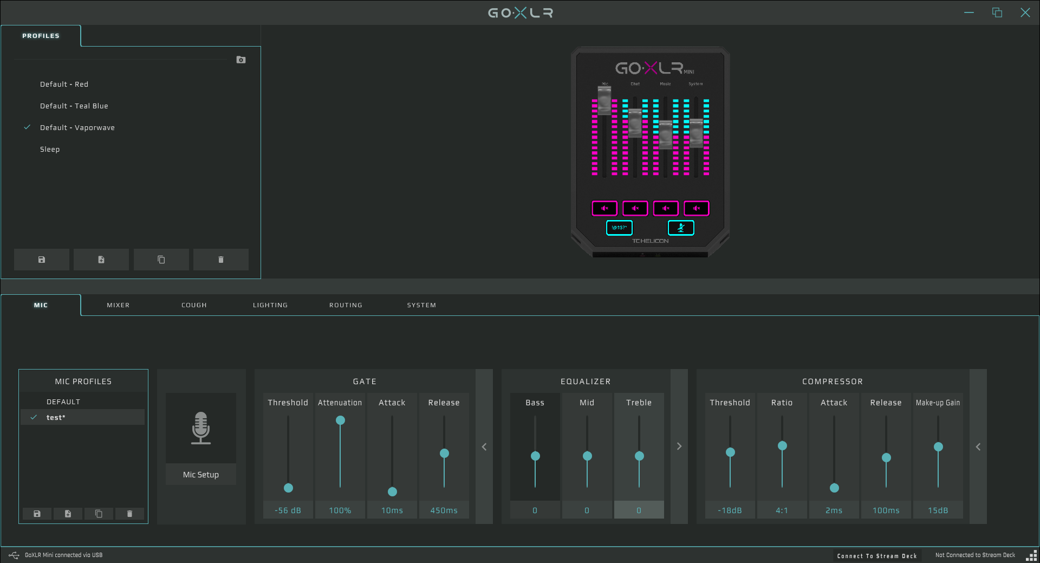Click the USB connection icon in status bar

[x=14, y=555]
